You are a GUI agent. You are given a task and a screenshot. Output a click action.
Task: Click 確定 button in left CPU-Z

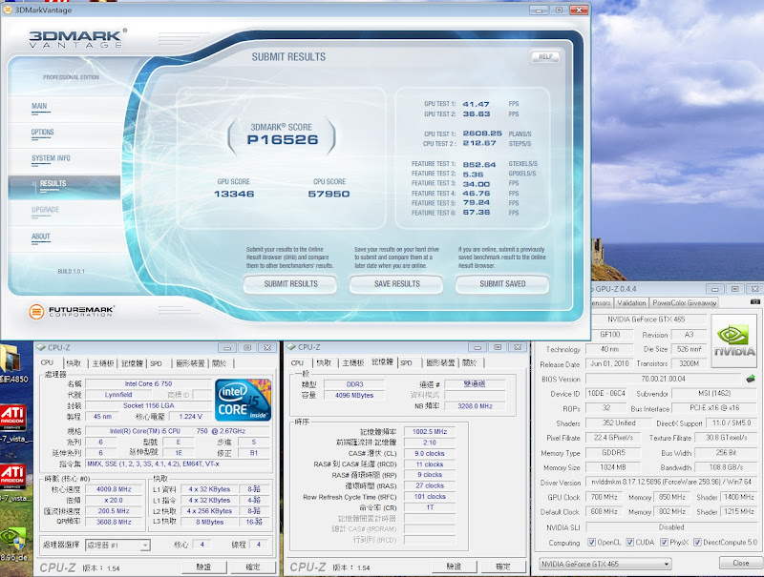(x=253, y=567)
